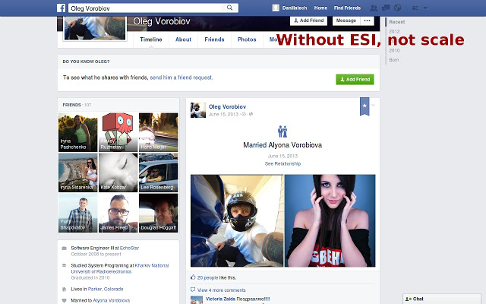
Task: Open James Freed friend thumbnail
Action: point(118,213)
